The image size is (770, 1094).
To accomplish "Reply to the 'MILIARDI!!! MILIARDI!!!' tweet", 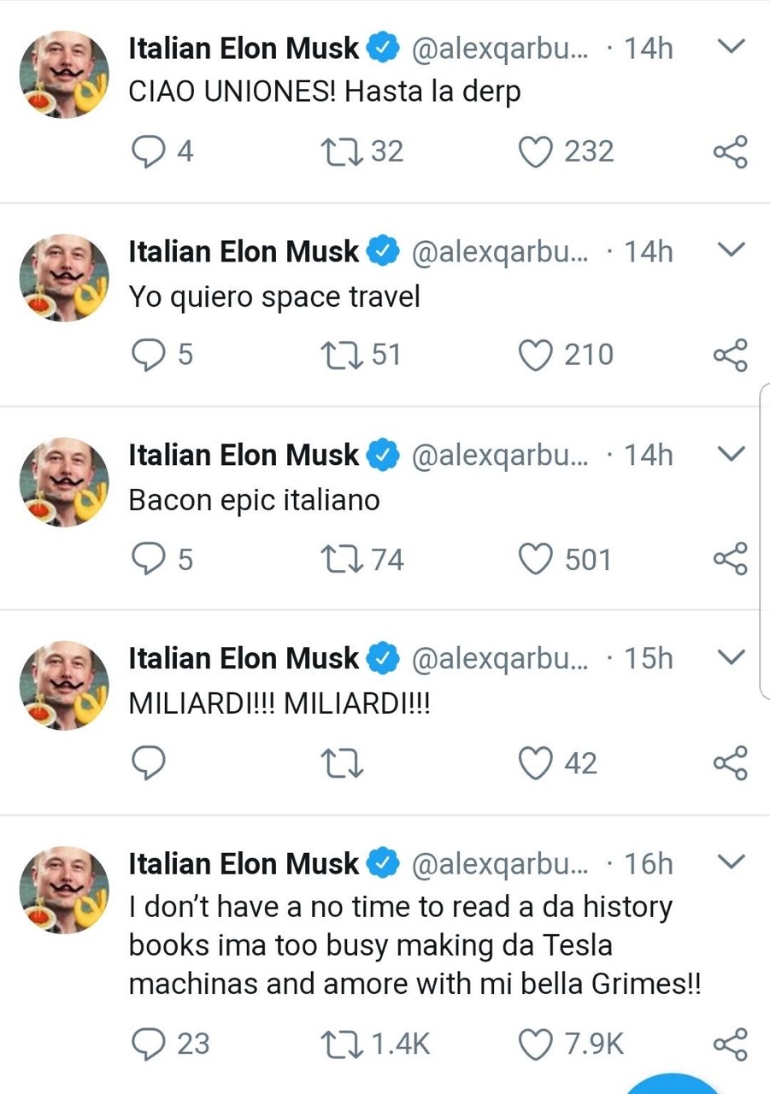I will [x=150, y=762].
